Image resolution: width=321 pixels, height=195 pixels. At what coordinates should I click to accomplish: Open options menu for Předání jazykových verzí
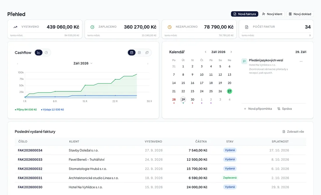(301, 61)
